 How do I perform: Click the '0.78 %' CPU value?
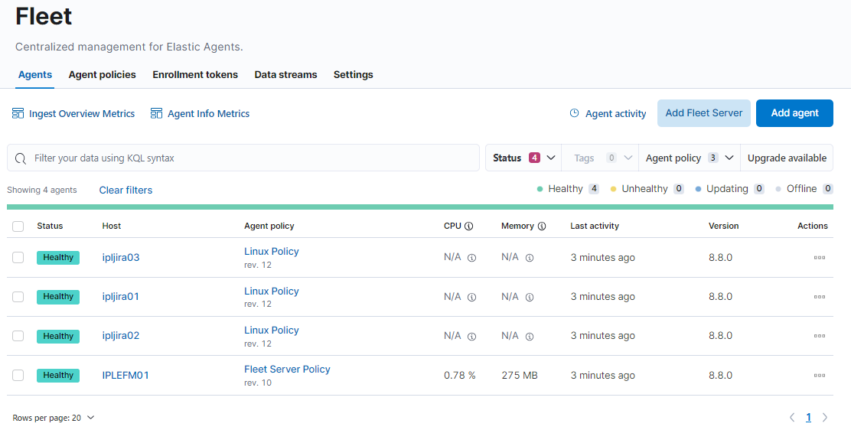[x=460, y=375]
